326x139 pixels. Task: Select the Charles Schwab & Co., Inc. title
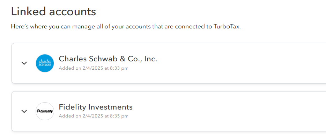[x=108, y=59]
